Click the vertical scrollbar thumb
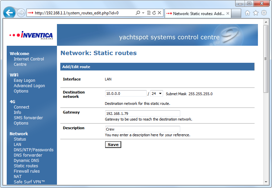This screenshot has height=188, width=272. 266,59
